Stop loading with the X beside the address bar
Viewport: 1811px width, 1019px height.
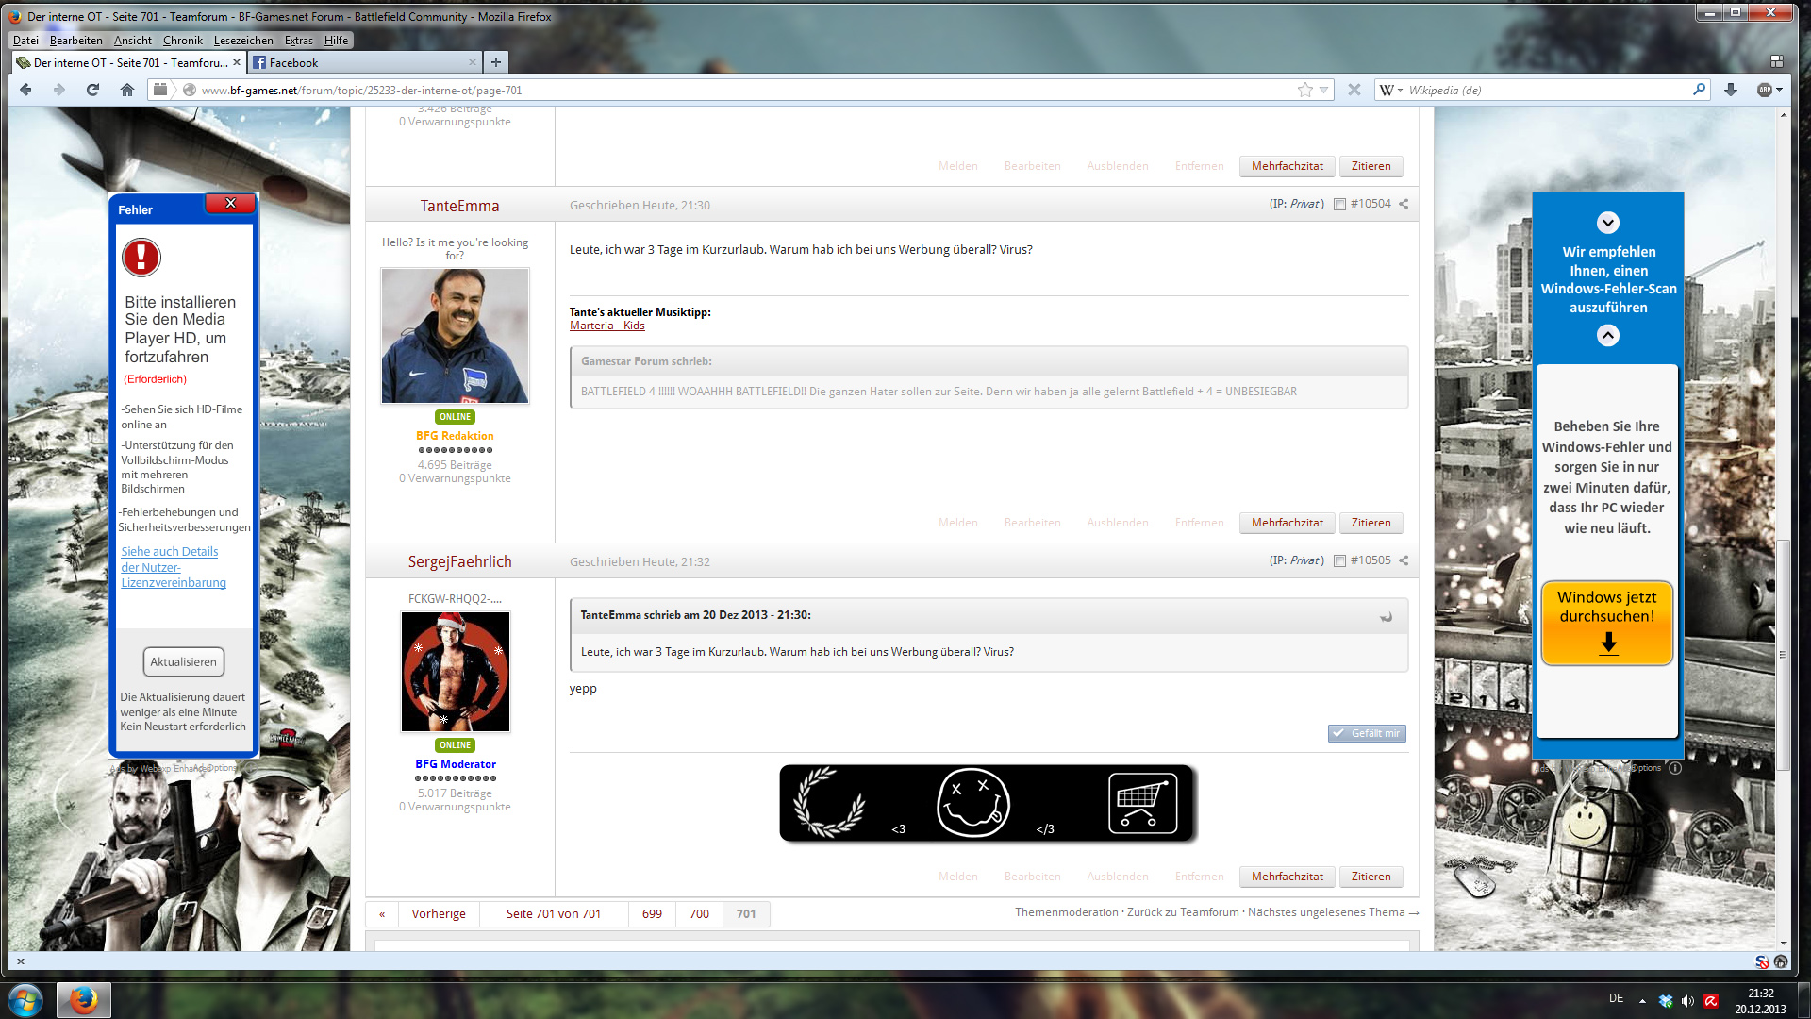pos(1354,90)
